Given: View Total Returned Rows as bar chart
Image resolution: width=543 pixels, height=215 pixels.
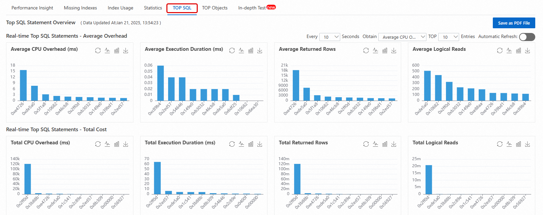Looking at the screenshot, I should point(385,144).
